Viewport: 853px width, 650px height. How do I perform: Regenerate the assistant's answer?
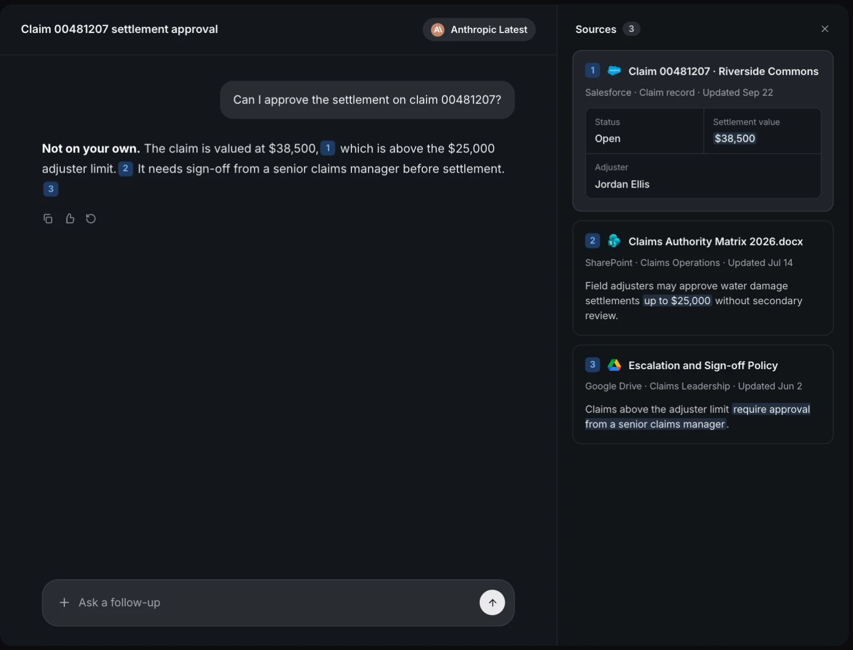pyautogui.click(x=91, y=218)
